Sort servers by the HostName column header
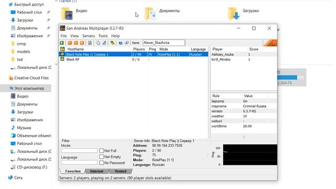Screen dimensions: 336x189 98,49
